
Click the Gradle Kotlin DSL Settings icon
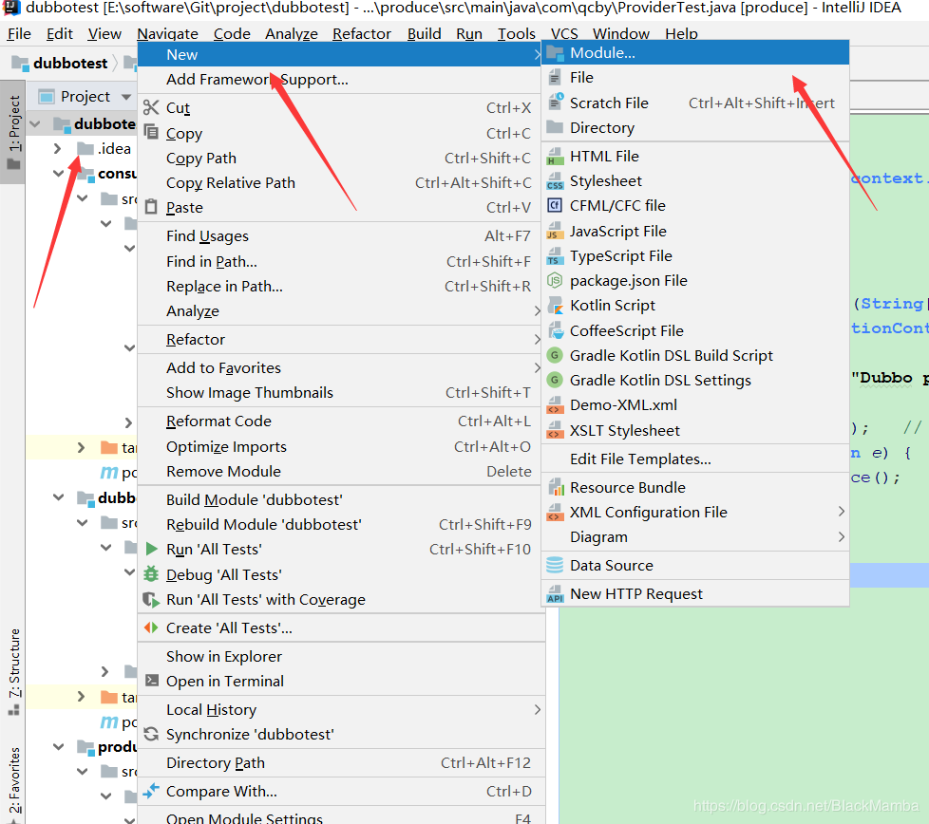coord(555,380)
